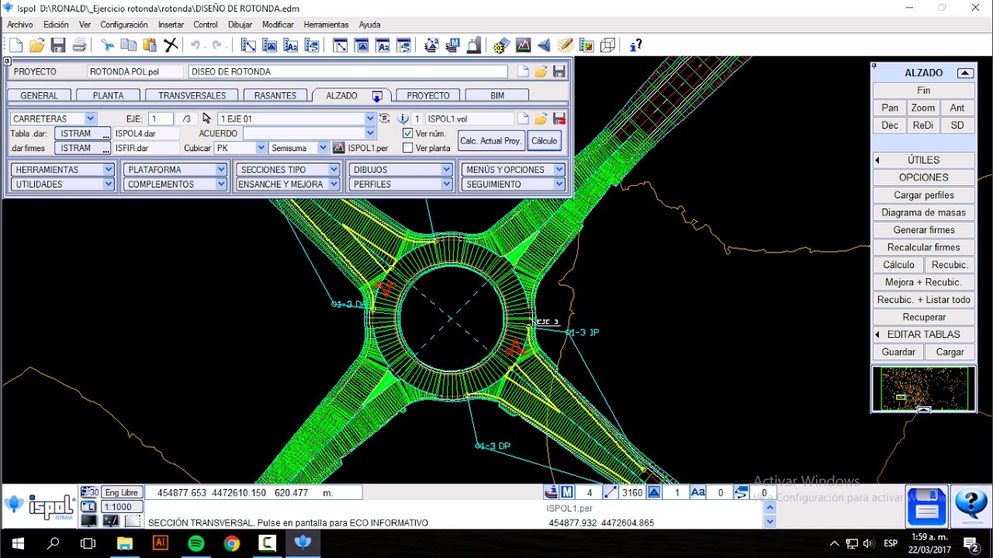Click the Cálculo button next to Calc. Actual Proy.
This screenshot has width=993, height=558.
pos(544,140)
